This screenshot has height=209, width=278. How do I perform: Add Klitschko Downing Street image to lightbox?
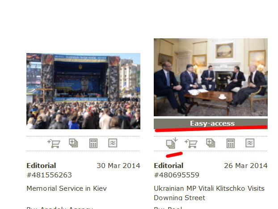pos(211,143)
